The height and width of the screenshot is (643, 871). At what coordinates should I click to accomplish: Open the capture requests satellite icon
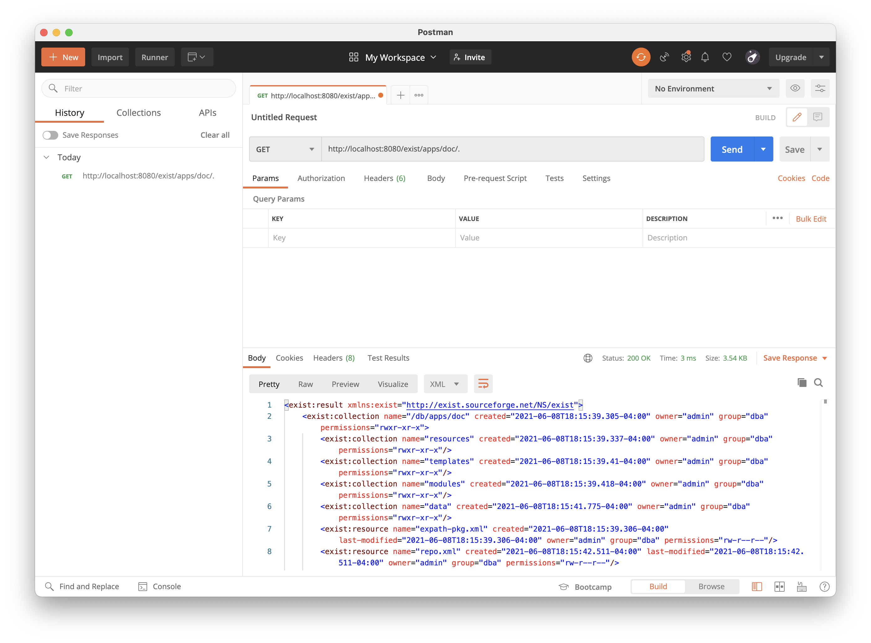coord(664,57)
